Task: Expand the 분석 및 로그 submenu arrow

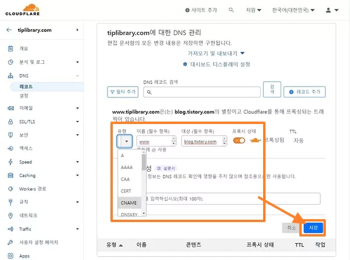Action: (x=77, y=62)
